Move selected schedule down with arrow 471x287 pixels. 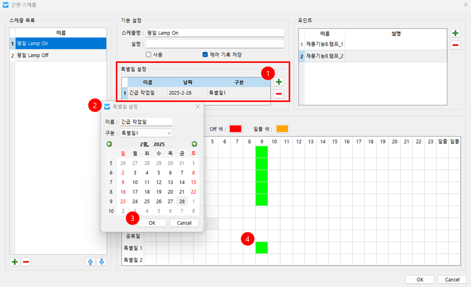pyautogui.click(x=102, y=262)
